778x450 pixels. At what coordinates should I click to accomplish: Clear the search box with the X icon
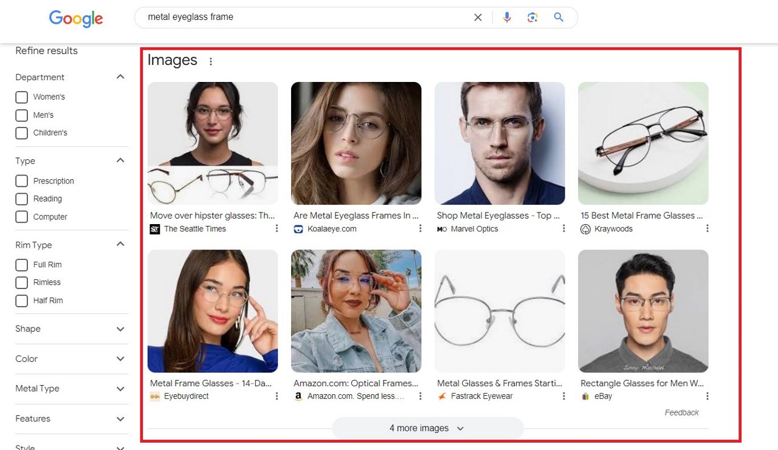tap(478, 18)
